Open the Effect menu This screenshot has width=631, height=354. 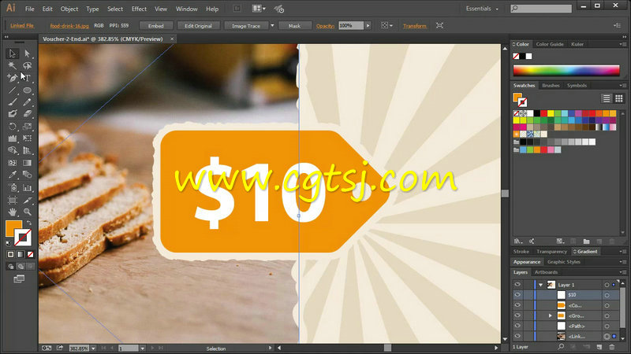click(x=139, y=9)
